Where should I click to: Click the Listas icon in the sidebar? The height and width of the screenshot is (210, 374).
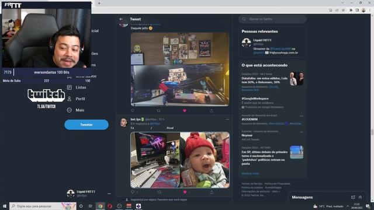[70, 87]
